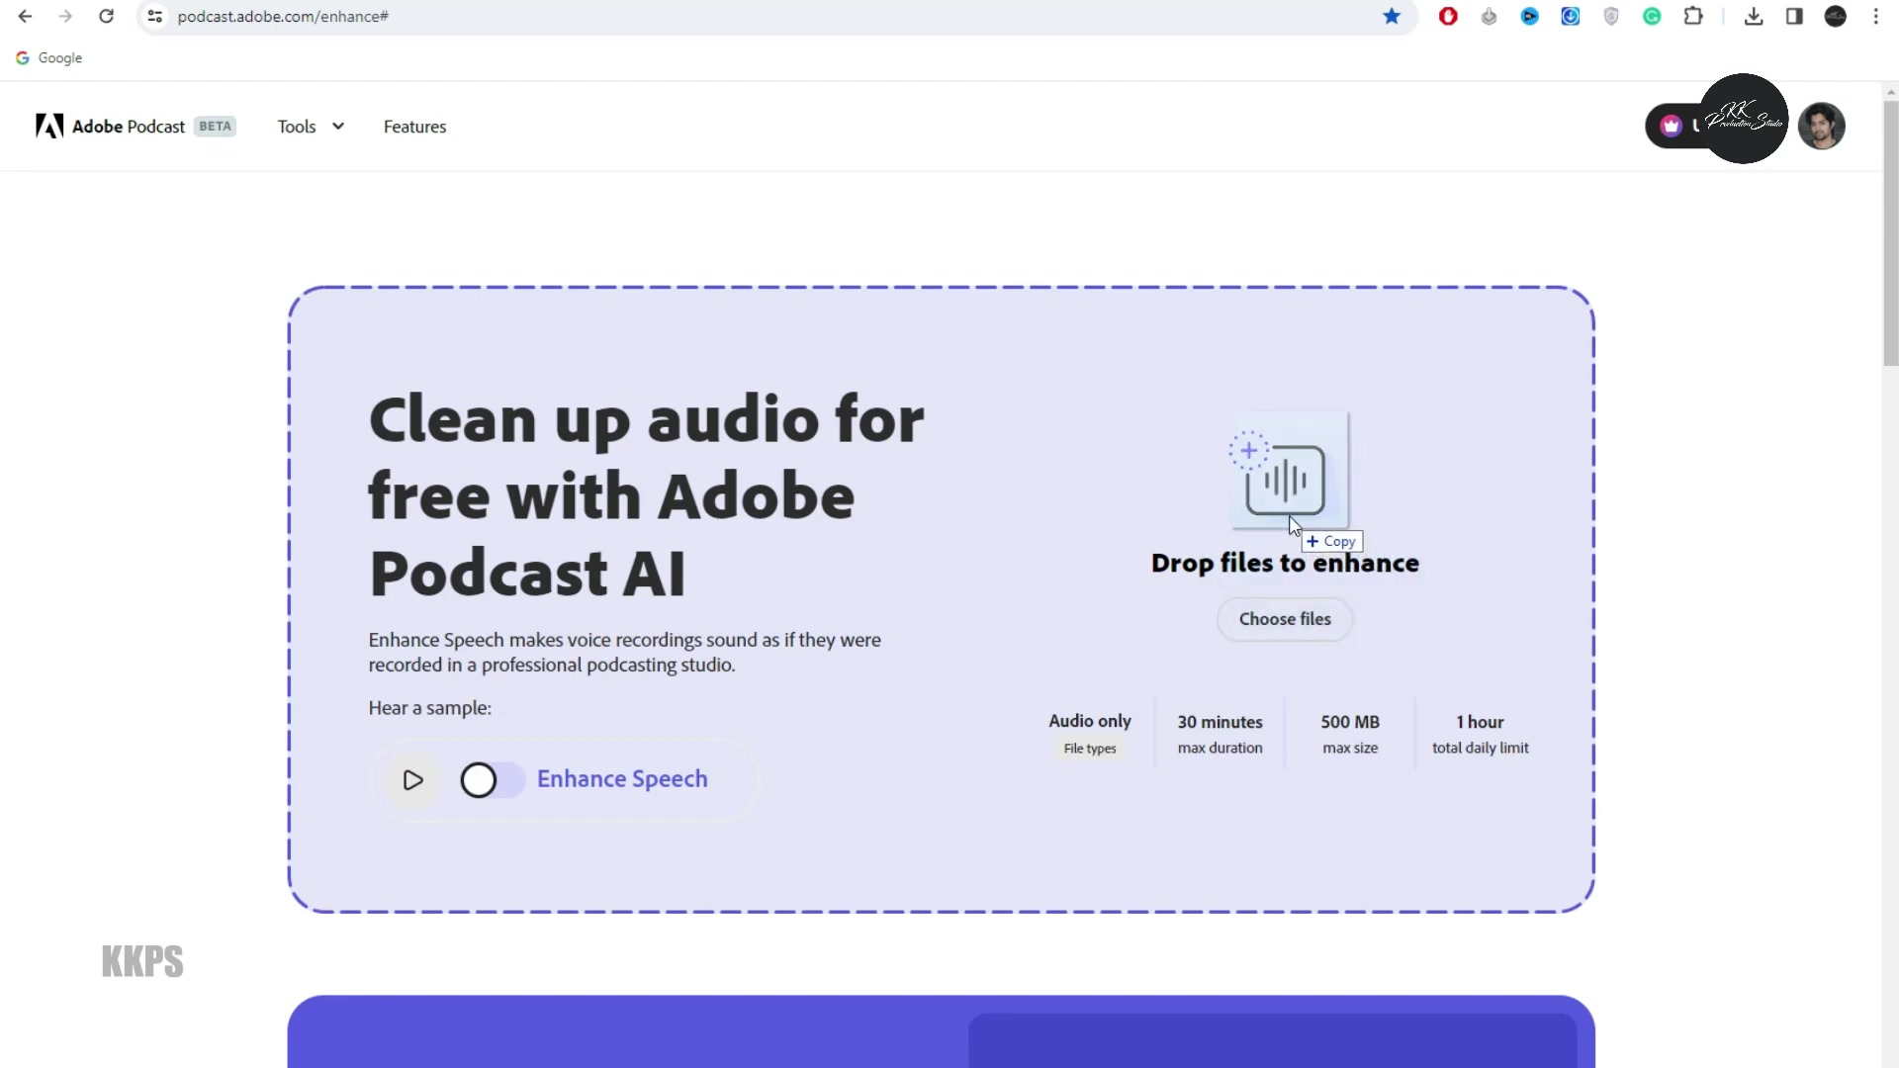The width and height of the screenshot is (1899, 1068).
Task: Go back to the previous page
Action: [x=26, y=16]
